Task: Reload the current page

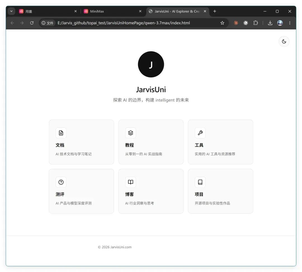Action: [x=32, y=23]
